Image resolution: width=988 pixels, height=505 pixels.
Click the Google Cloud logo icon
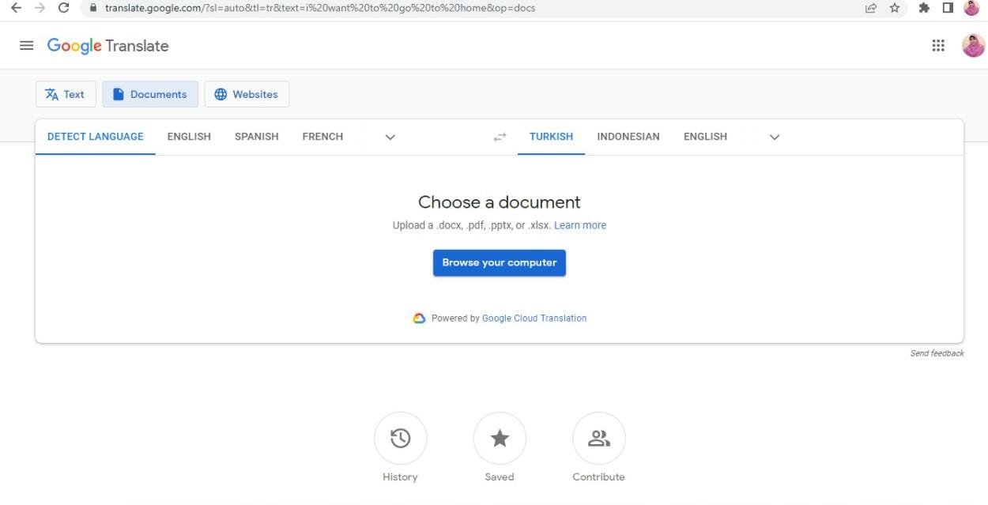click(x=420, y=318)
